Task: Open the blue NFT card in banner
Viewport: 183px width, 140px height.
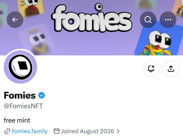Action: click(159, 38)
